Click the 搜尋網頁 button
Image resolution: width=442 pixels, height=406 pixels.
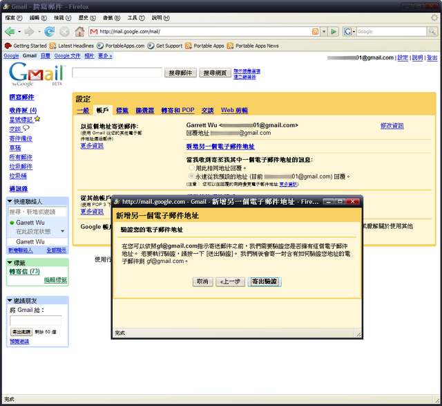[x=215, y=73]
